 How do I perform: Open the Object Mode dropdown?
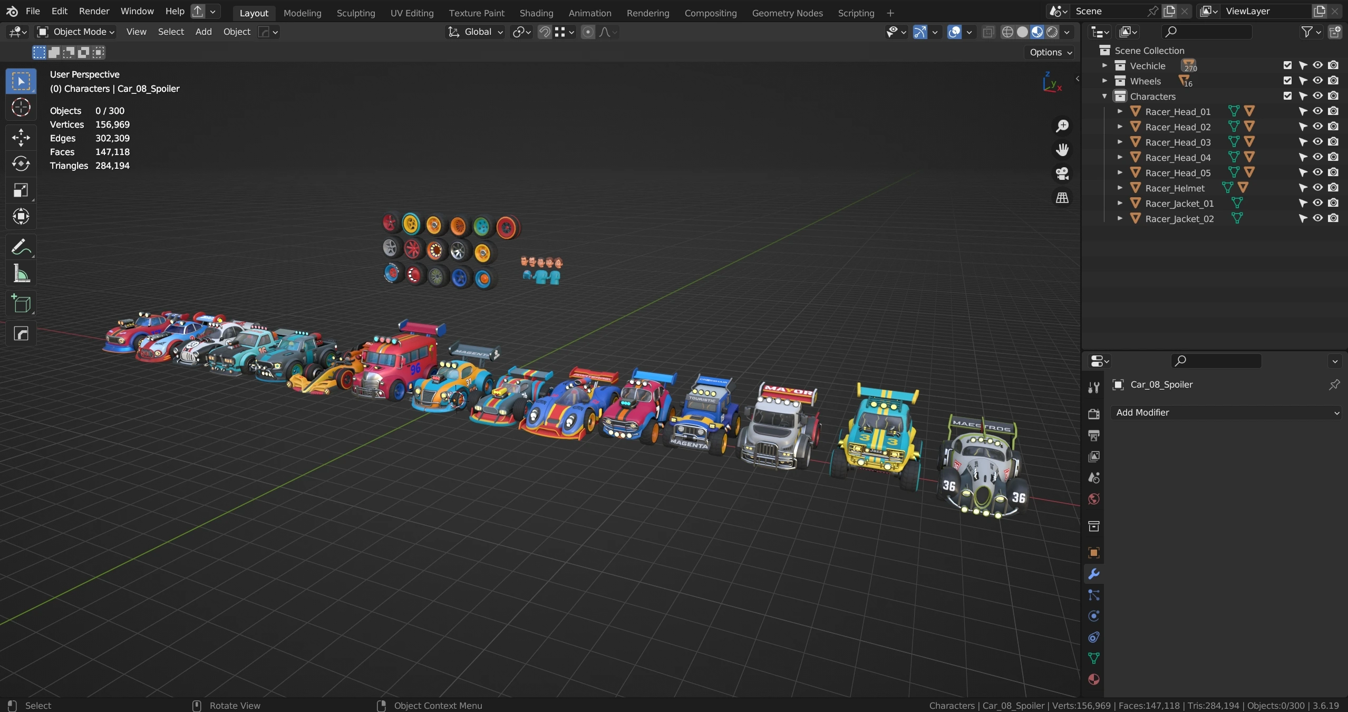pyautogui.click(x=76, y=32)
